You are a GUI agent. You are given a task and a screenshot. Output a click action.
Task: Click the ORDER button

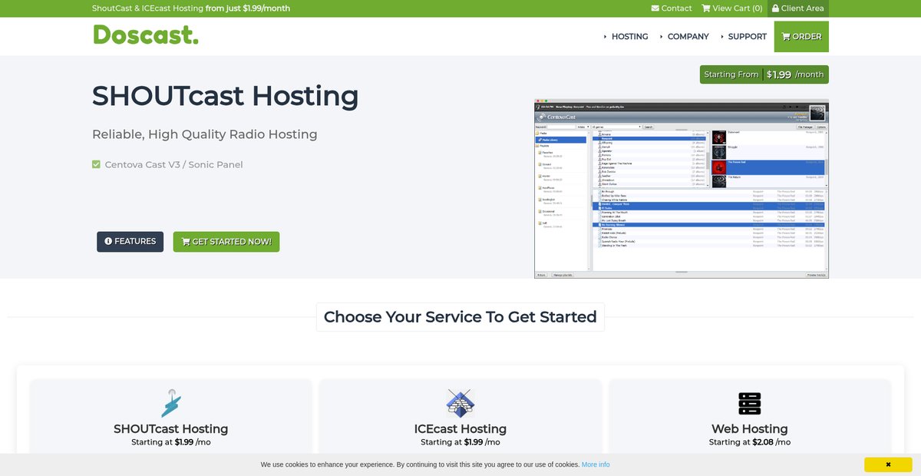pyautogui.click(x=801, y=36)
